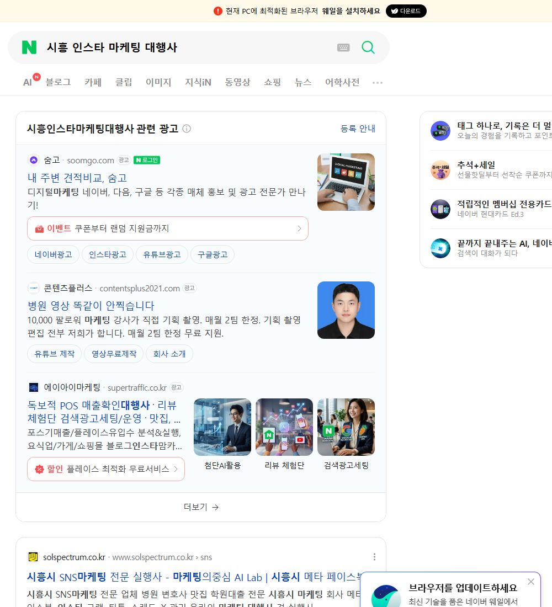
Task: Switch to the 동영상 tab
Action: tap(237, 82)
